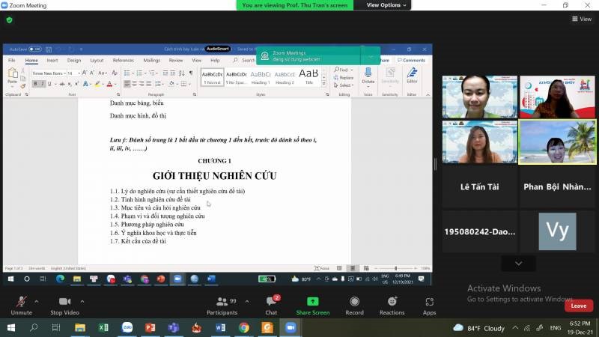Open the Reactions menu
This screenshot has width=599, height=337.
pos(392,304)
